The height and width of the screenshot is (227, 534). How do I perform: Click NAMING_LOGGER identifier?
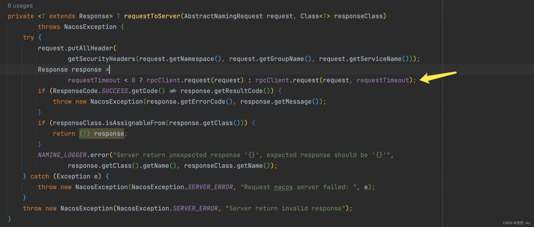(x=62, y=155)
